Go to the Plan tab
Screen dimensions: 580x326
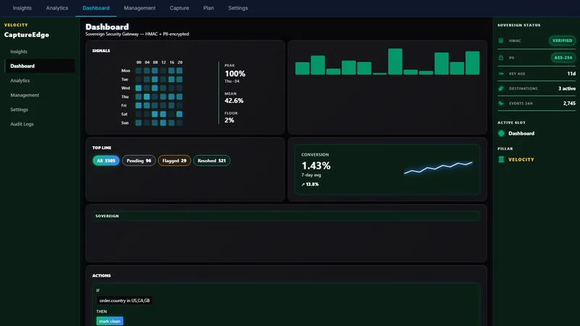[x=209, y=8]
